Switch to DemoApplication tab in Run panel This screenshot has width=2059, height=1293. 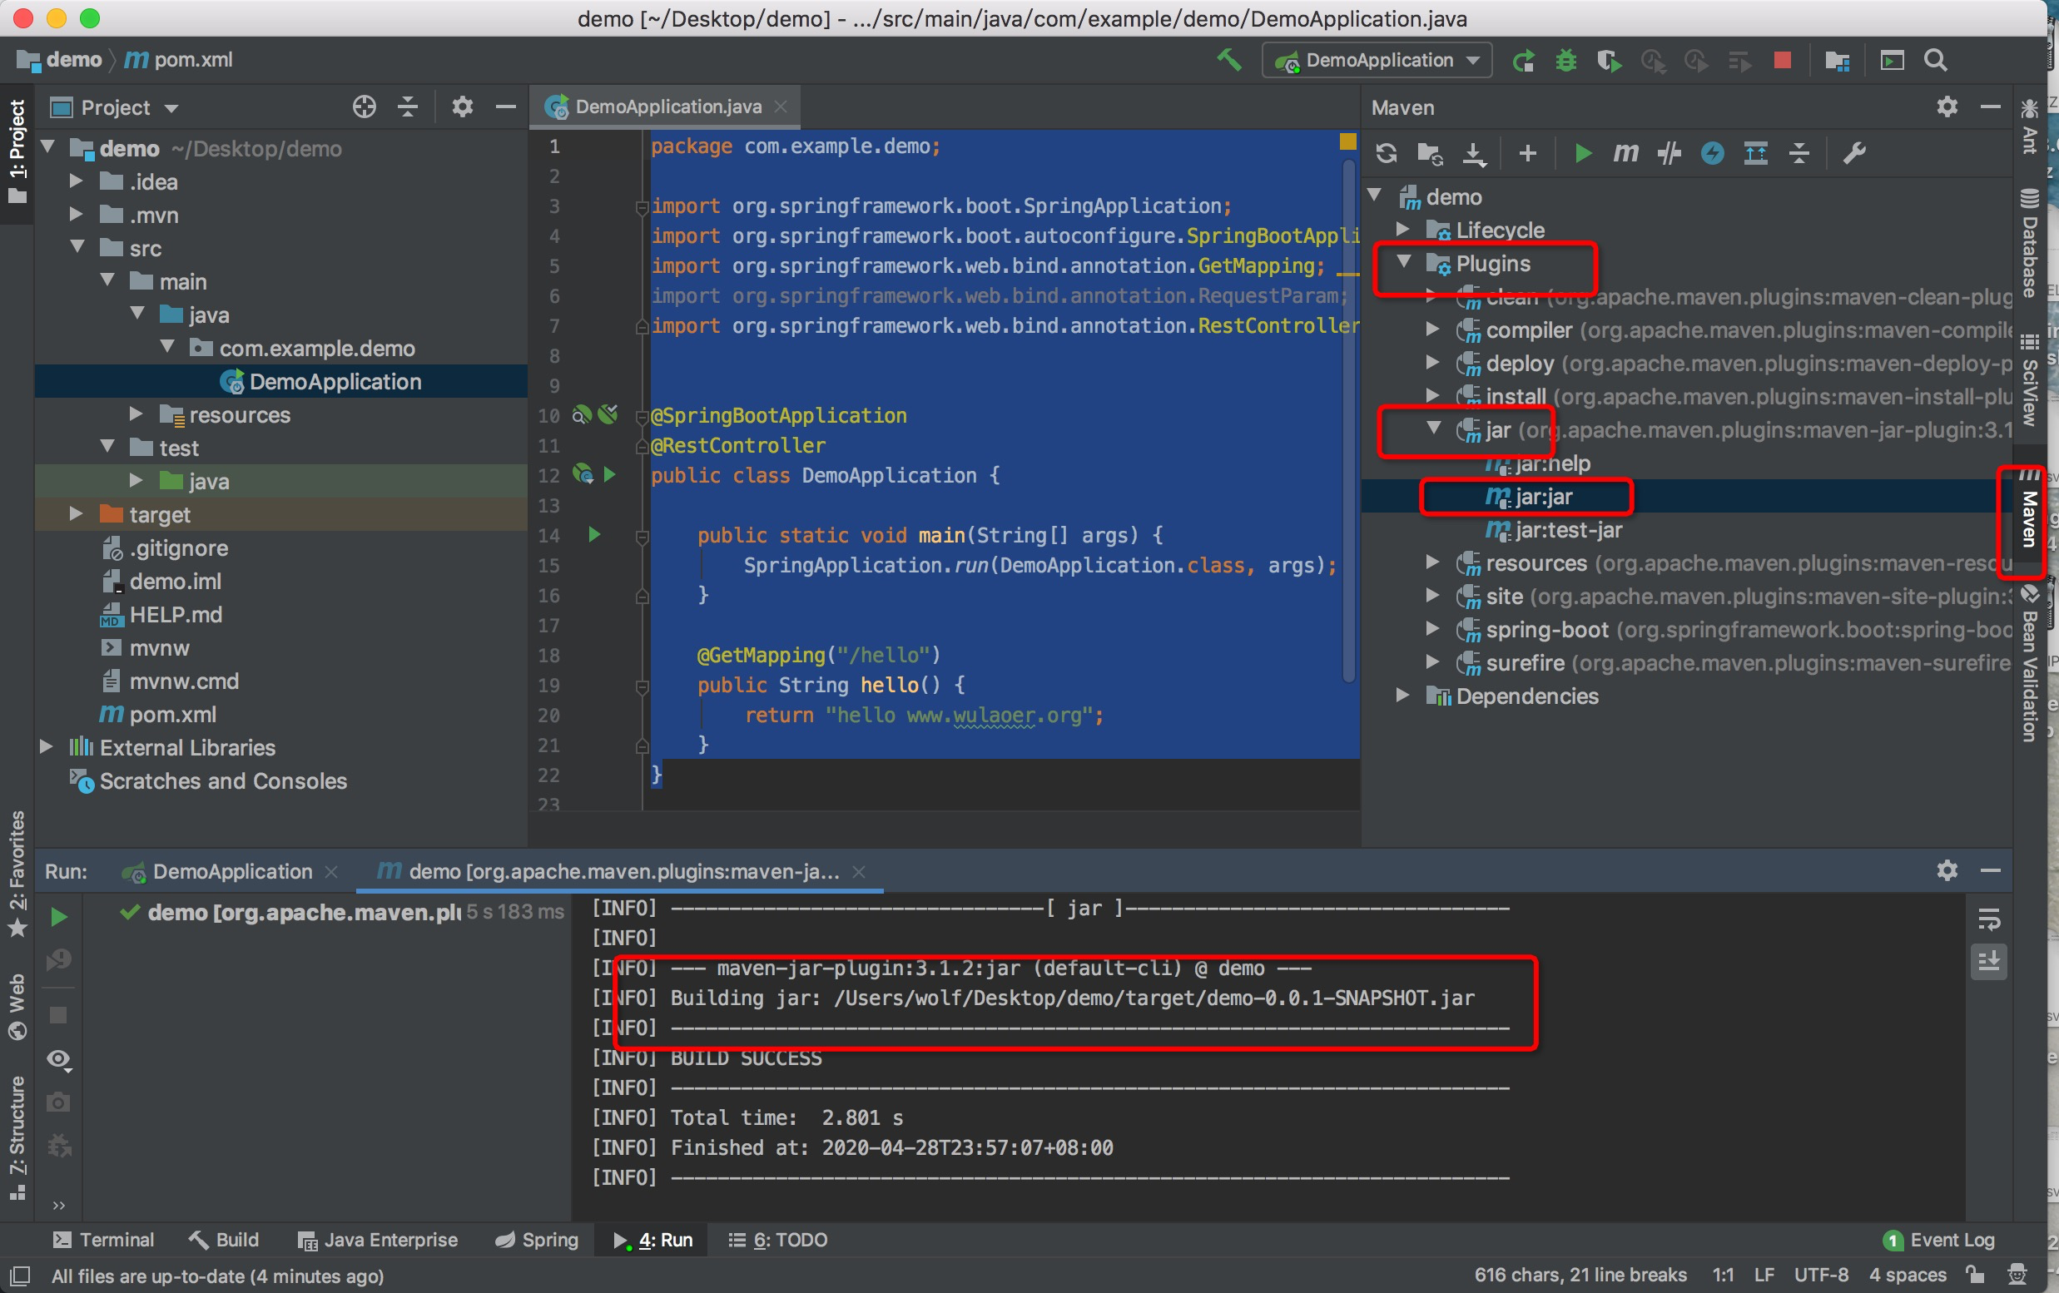point(231,872)
